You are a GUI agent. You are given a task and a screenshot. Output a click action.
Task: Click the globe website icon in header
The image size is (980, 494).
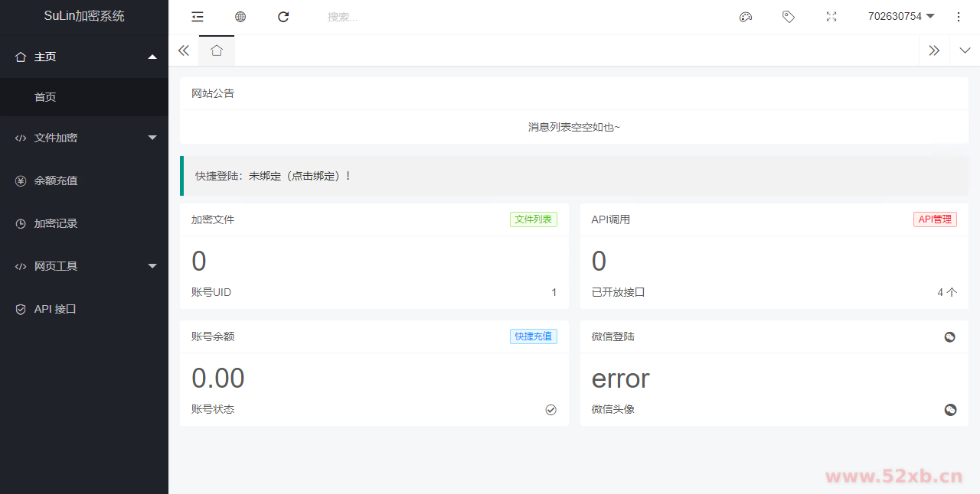[240, 17]
